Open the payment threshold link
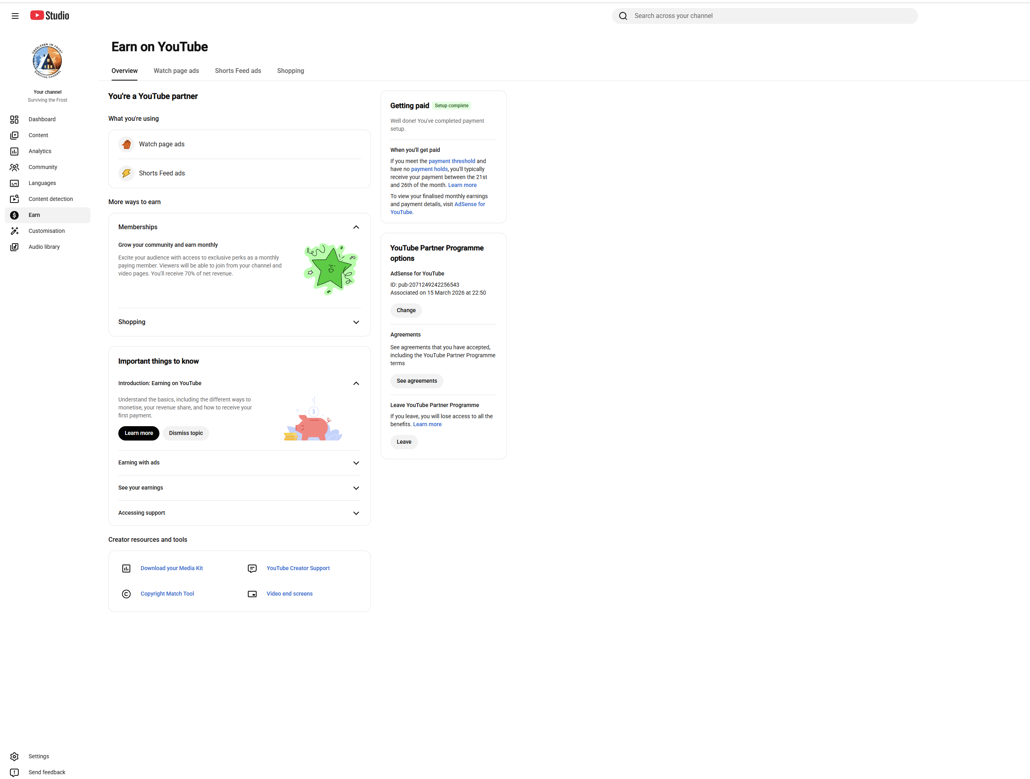Image resolution: width=1030 pixels, height=779 pixels. tap(452, 161)
